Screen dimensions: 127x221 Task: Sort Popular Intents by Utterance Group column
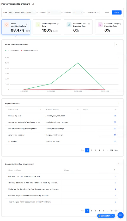78,109
